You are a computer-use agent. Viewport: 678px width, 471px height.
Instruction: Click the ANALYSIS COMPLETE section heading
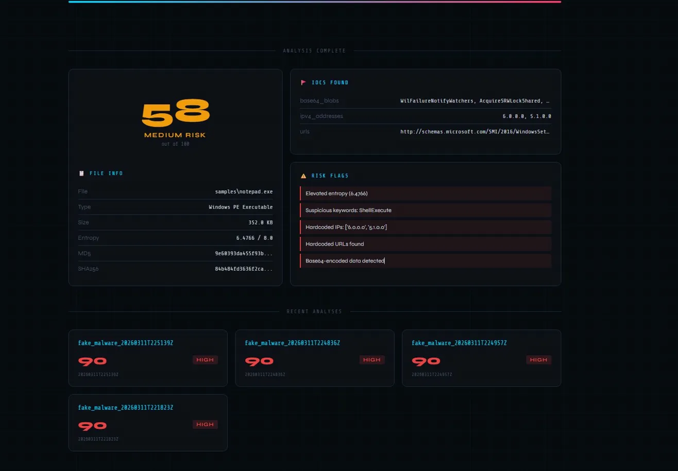[x=315, y=51]
